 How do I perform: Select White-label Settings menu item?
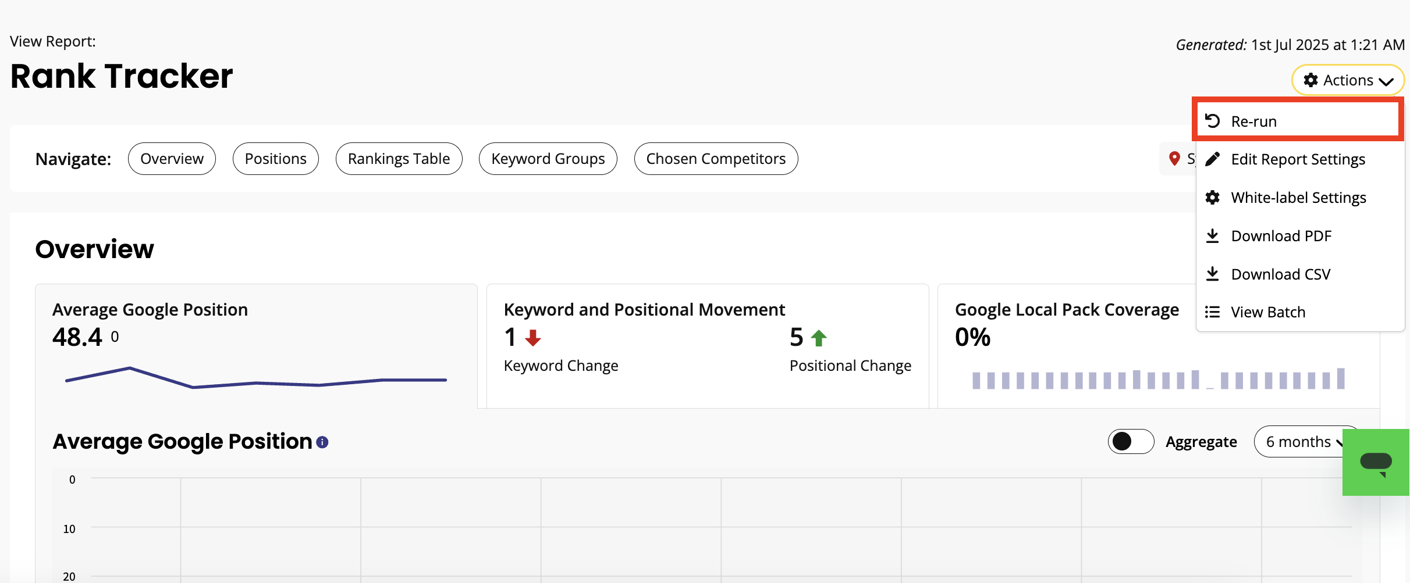(1298, 198)
